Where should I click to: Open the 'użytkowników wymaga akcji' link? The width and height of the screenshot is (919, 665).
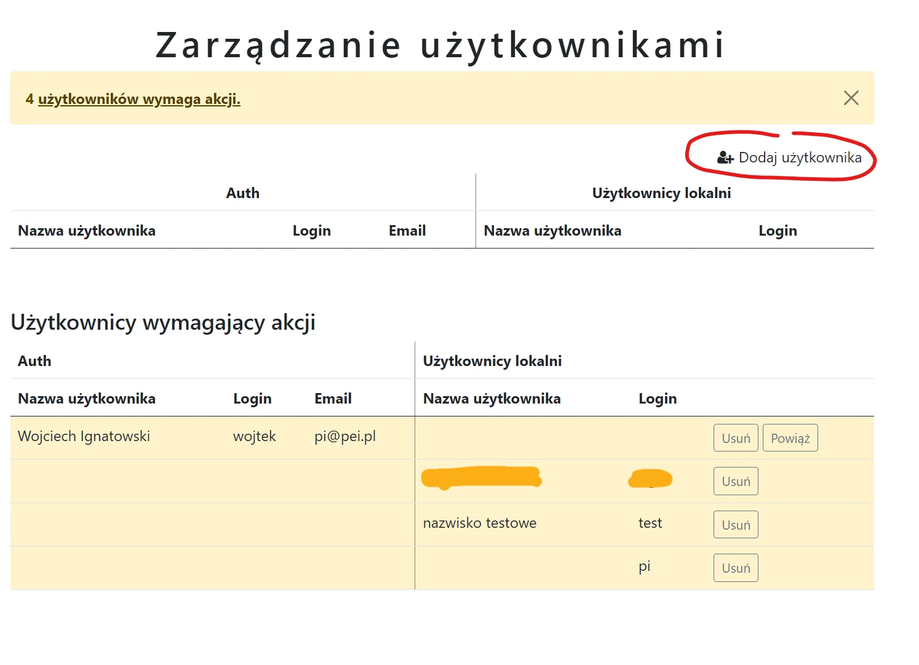point(139,99)
